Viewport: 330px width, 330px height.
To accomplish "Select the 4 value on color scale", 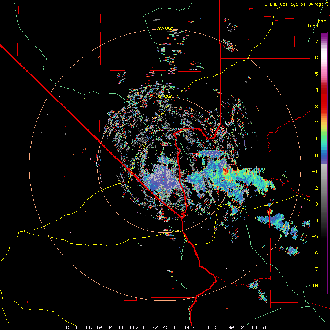I will tap(316, 90).
